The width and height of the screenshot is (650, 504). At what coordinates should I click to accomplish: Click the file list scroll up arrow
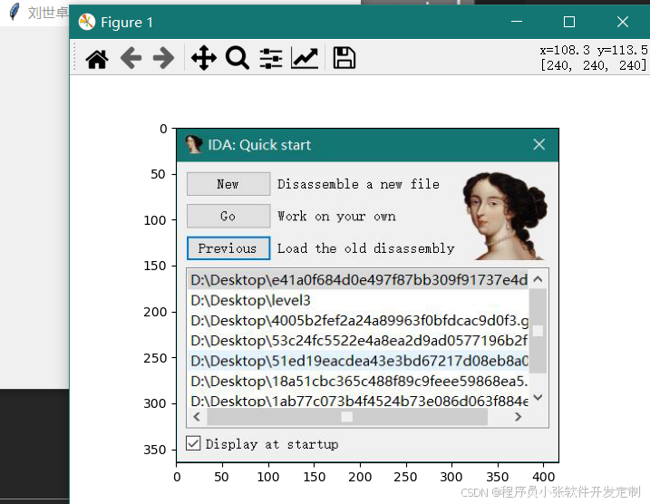point(538,279)
